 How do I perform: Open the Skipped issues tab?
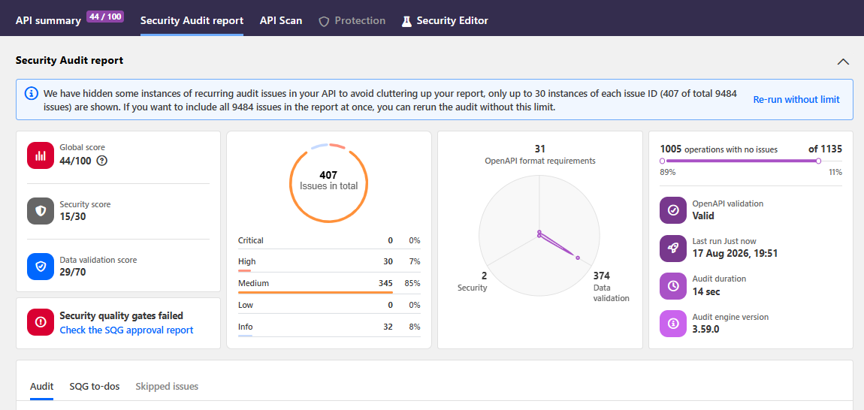167,386
